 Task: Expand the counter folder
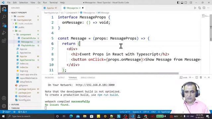[21, 16]
